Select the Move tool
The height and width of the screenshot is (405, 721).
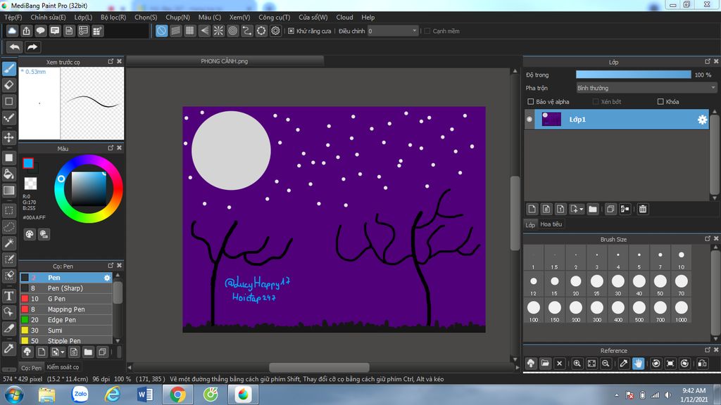point(8,137)
